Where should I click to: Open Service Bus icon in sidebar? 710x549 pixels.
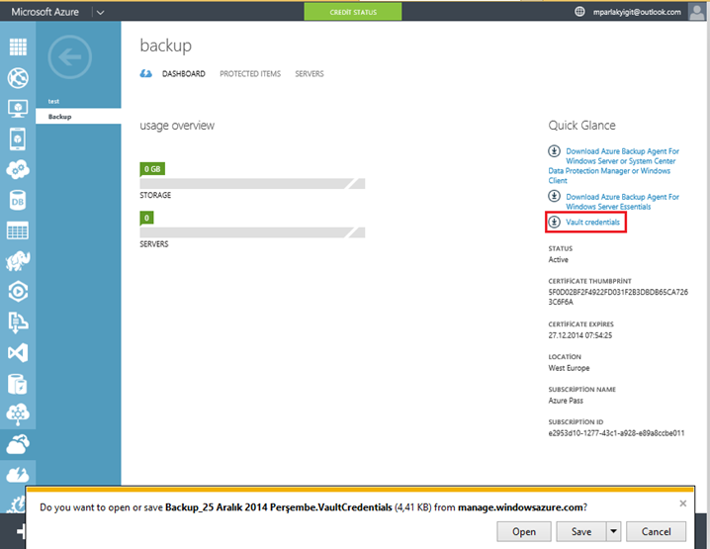tap(18, 322)
